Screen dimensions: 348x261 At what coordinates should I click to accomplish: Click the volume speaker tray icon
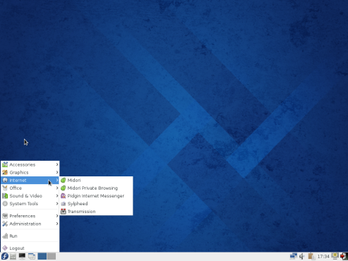tap(302, 256)
